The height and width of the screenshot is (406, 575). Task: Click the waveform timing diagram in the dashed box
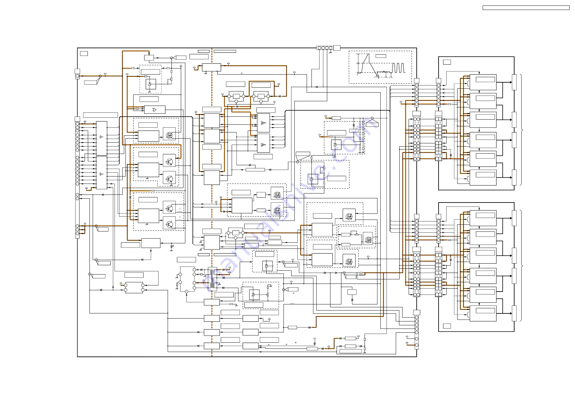tap(380, 67)
